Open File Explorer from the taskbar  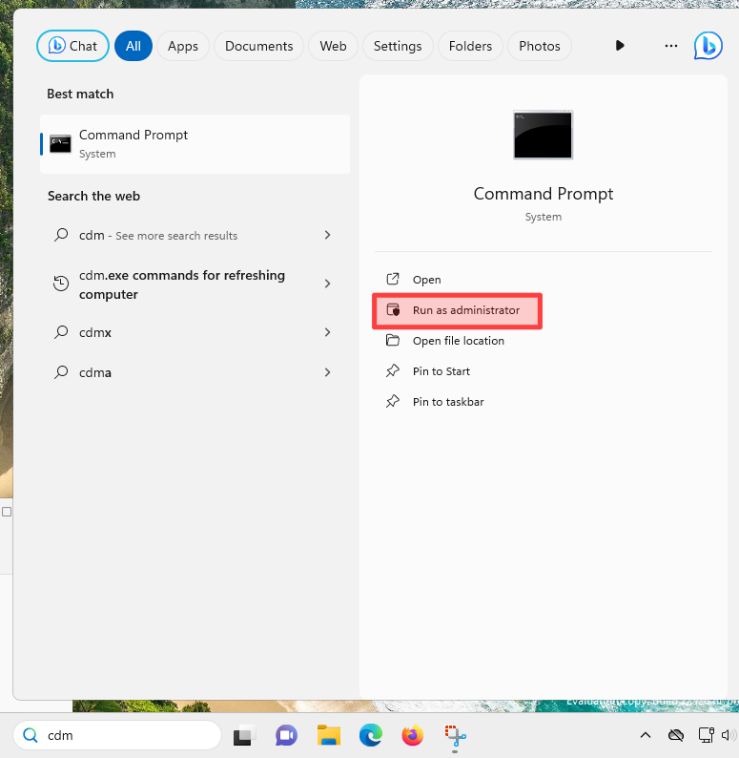[x=328, y=736]
